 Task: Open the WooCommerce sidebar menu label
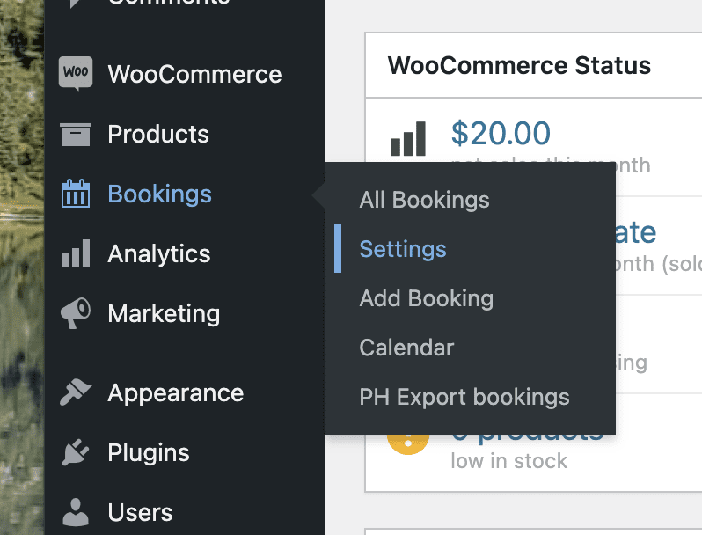click(x=194, y=74)
